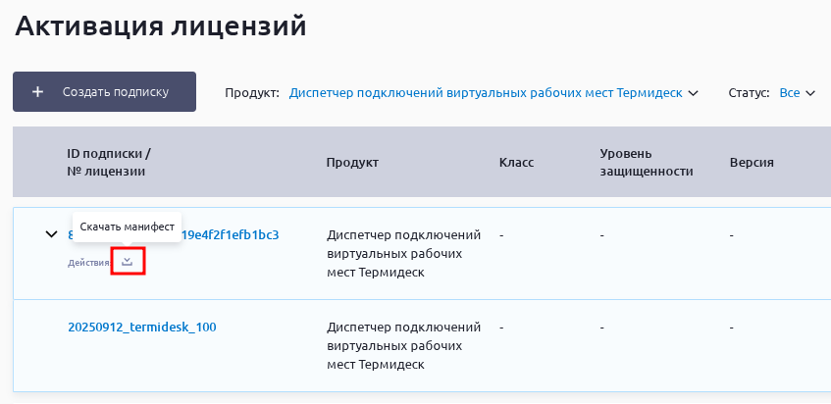Click the Скачать манифест tooltip
831x404 pixels.
pyautogui.click(x=128, y=227)
